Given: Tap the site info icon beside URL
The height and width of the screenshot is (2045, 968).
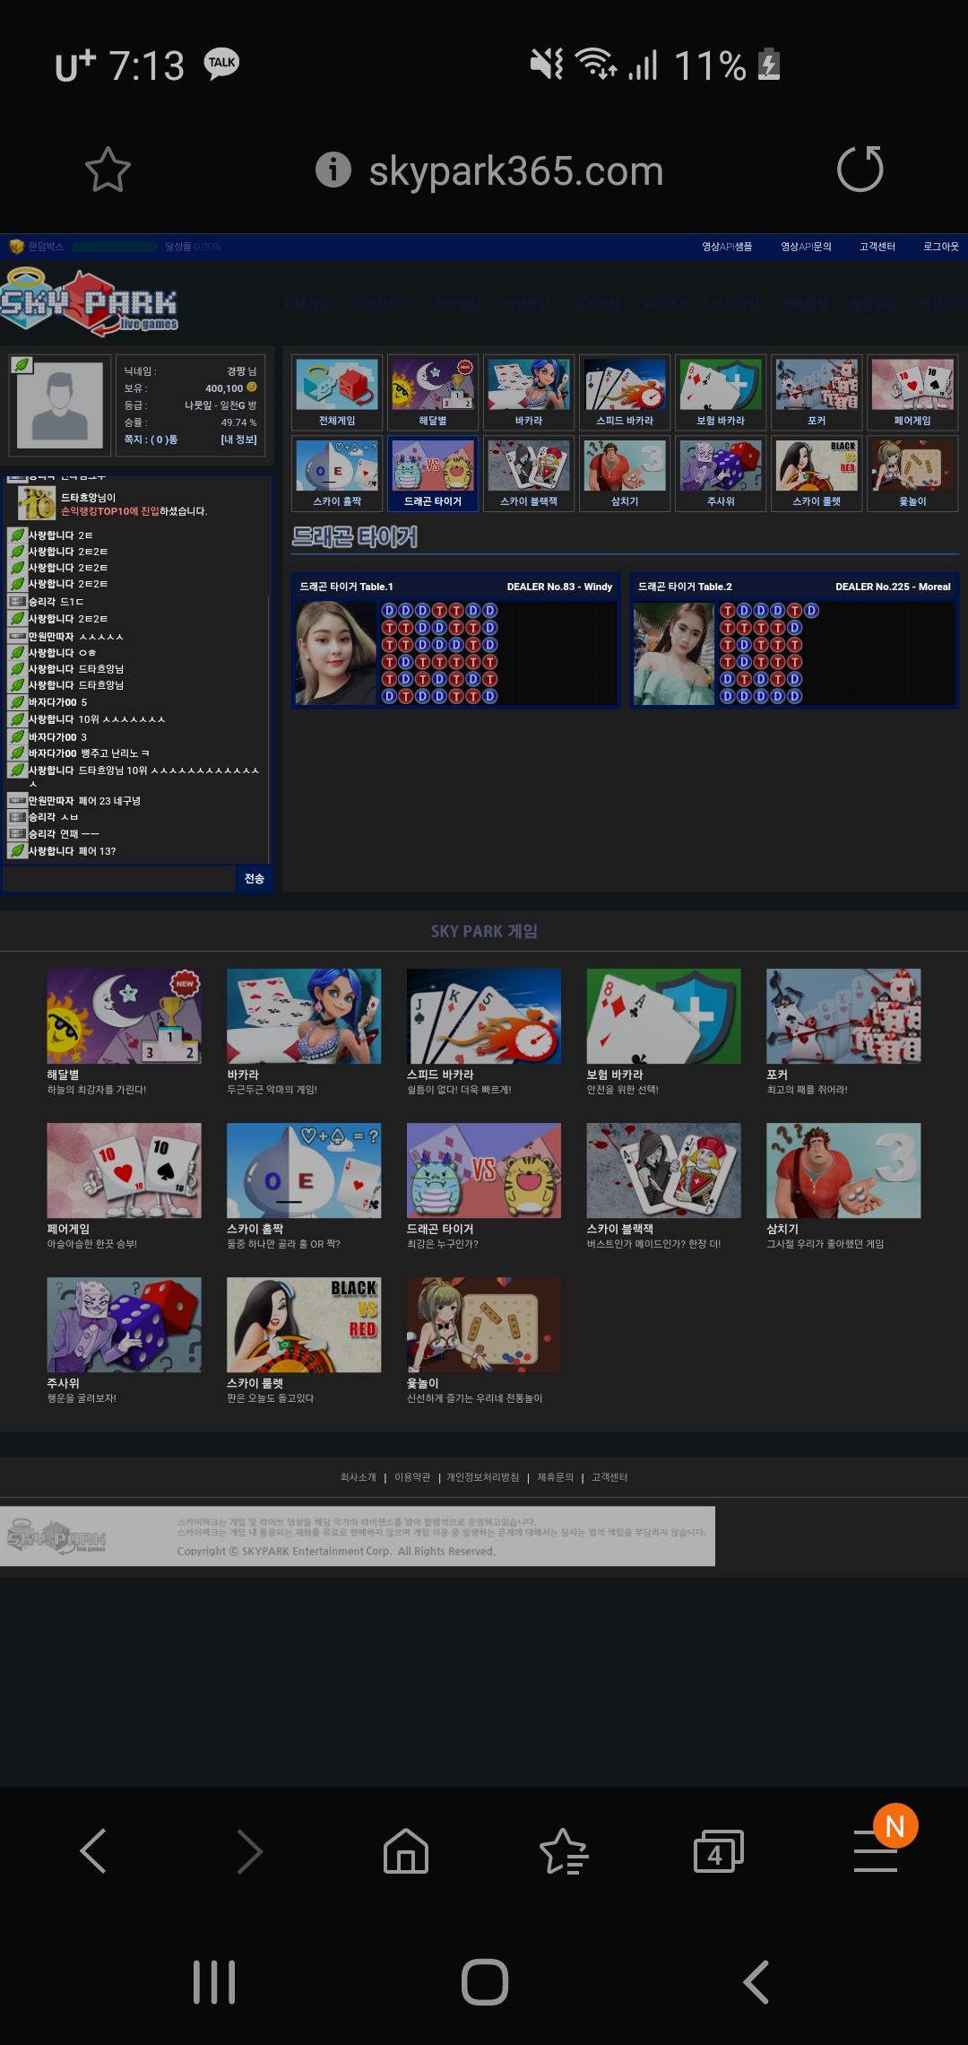Looking at the screenshot, I should click(x=333, y=170).
